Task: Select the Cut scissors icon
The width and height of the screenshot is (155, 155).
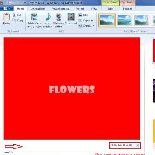Action: pos(14,15)
